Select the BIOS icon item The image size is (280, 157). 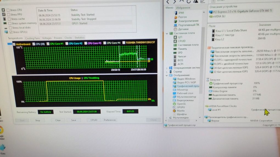tap(175, 60)
